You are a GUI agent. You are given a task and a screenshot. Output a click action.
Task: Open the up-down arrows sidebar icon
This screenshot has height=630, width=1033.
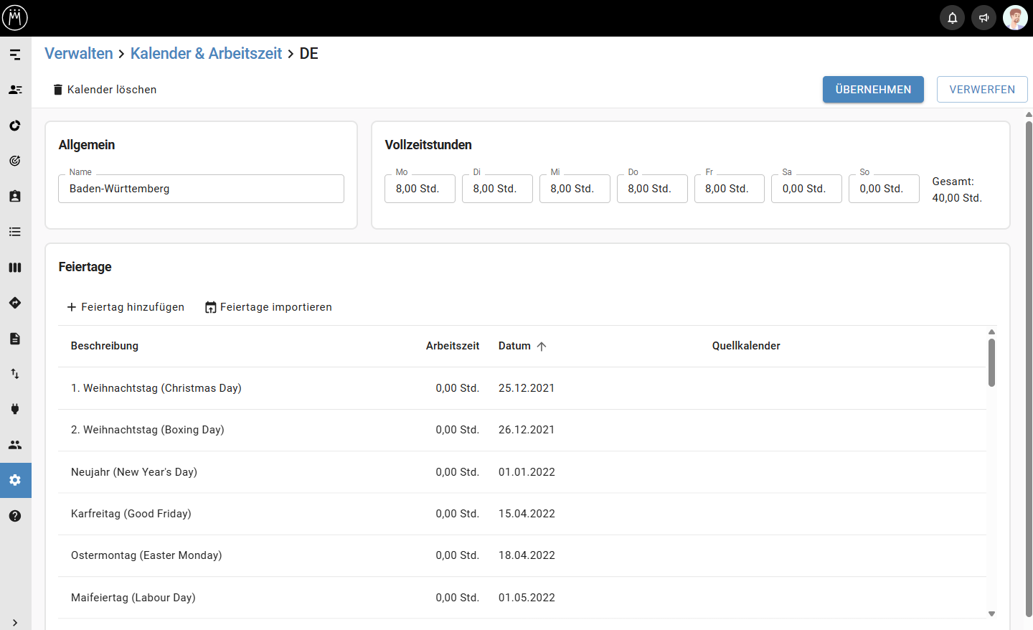click(x=15, y=374)
